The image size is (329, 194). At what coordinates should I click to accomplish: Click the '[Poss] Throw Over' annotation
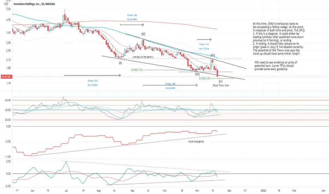221,86
